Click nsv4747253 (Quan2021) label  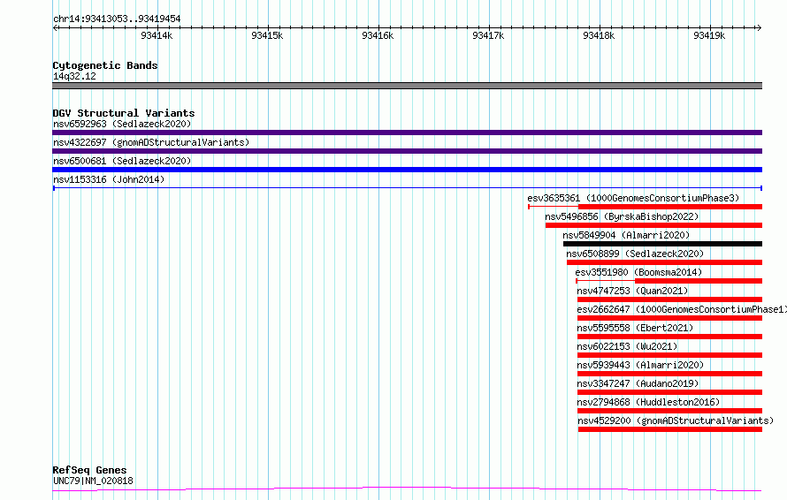[x=632, y=291]
